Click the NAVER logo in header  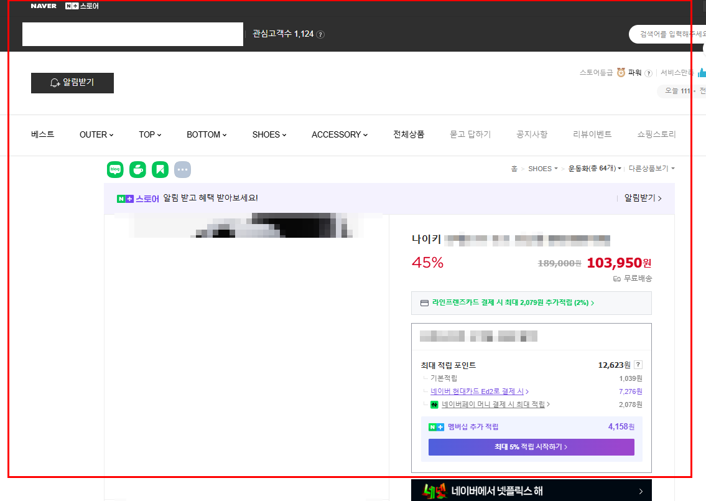[44, 6]
